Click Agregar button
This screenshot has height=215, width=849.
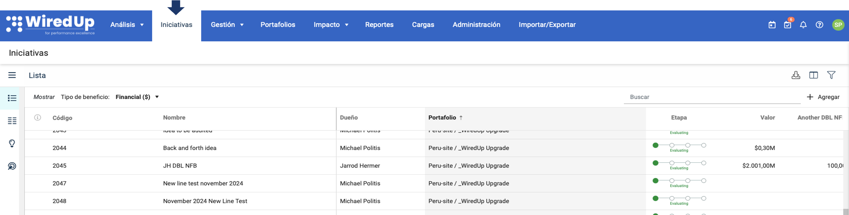823,97
